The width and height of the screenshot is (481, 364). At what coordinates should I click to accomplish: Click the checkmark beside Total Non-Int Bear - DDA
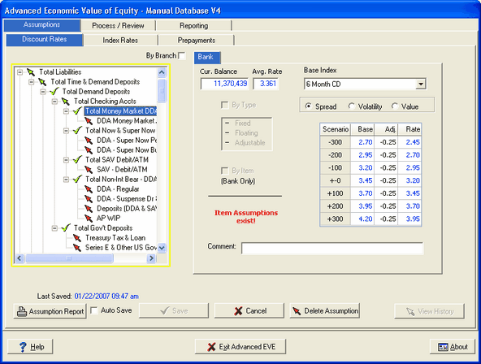click(77, 180)
